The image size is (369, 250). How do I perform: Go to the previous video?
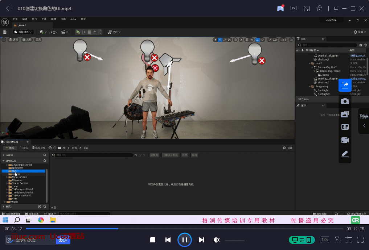pos(168,240)
